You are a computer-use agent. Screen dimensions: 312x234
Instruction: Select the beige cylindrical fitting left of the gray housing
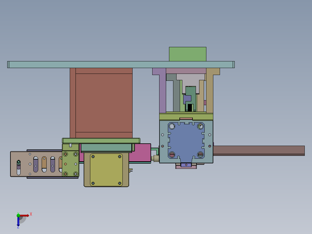click(155, 158)
